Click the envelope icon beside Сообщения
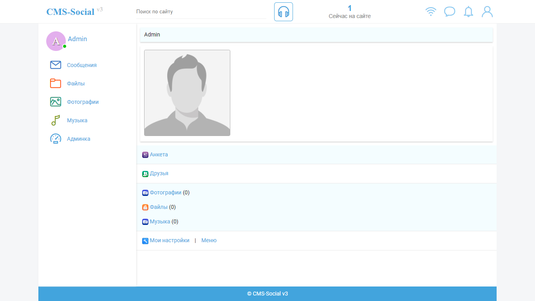The width and height of the screenshot is (535, 301). tap(56, 65)
